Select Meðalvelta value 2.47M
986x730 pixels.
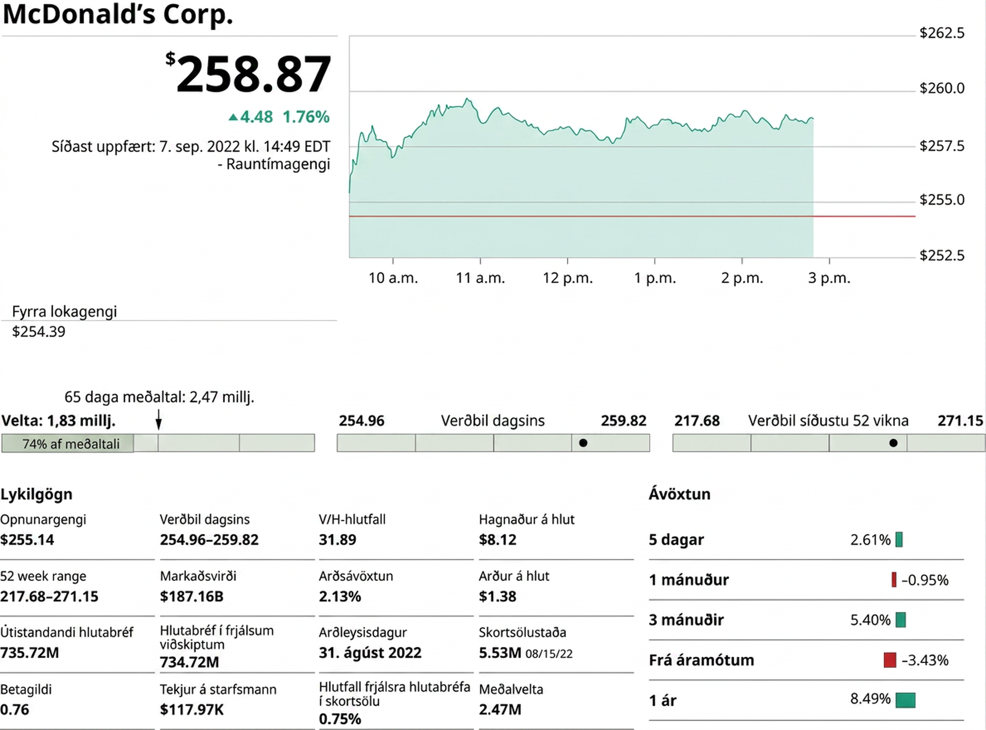[x=500, y=710]
